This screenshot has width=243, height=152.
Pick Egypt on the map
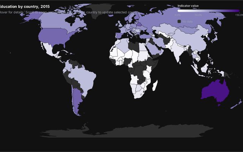(x=143, y=47)
